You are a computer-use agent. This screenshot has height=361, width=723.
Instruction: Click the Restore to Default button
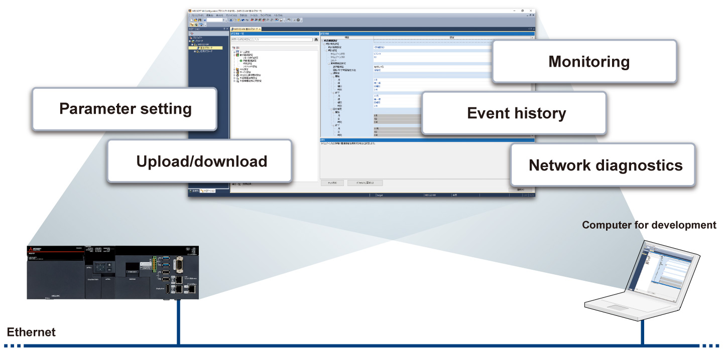click(365, 183)
